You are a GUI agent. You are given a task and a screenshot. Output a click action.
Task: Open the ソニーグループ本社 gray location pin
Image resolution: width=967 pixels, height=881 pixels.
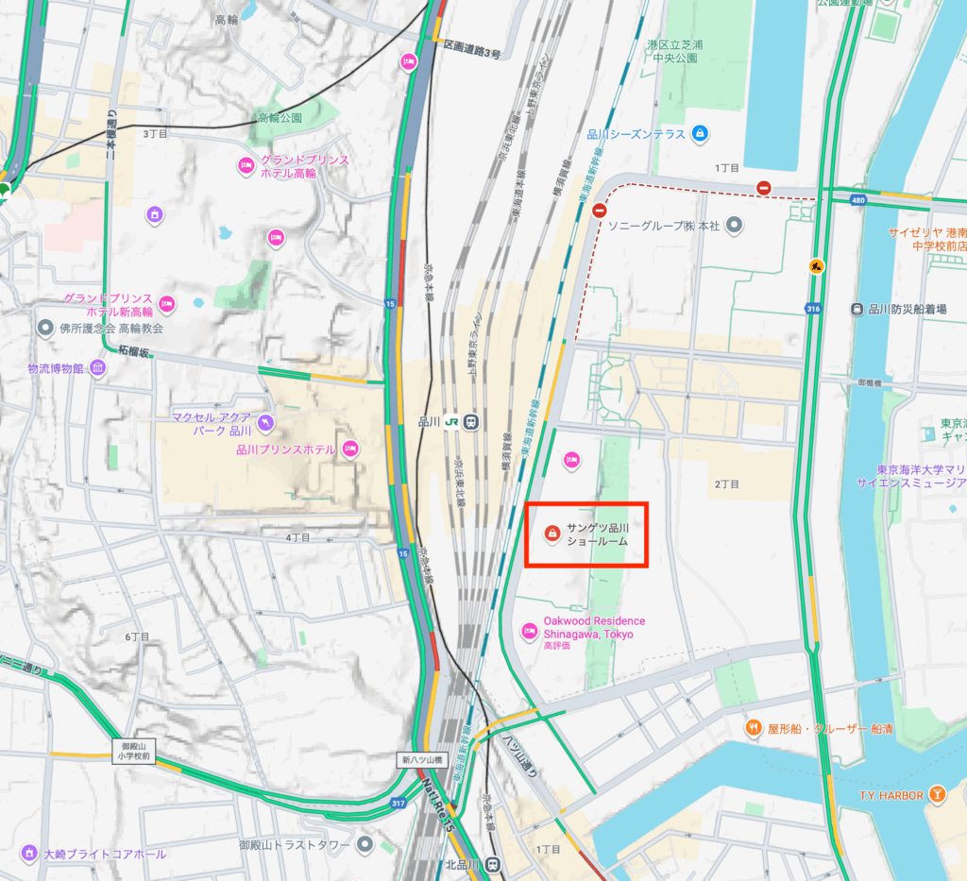[x=734, y=225]
